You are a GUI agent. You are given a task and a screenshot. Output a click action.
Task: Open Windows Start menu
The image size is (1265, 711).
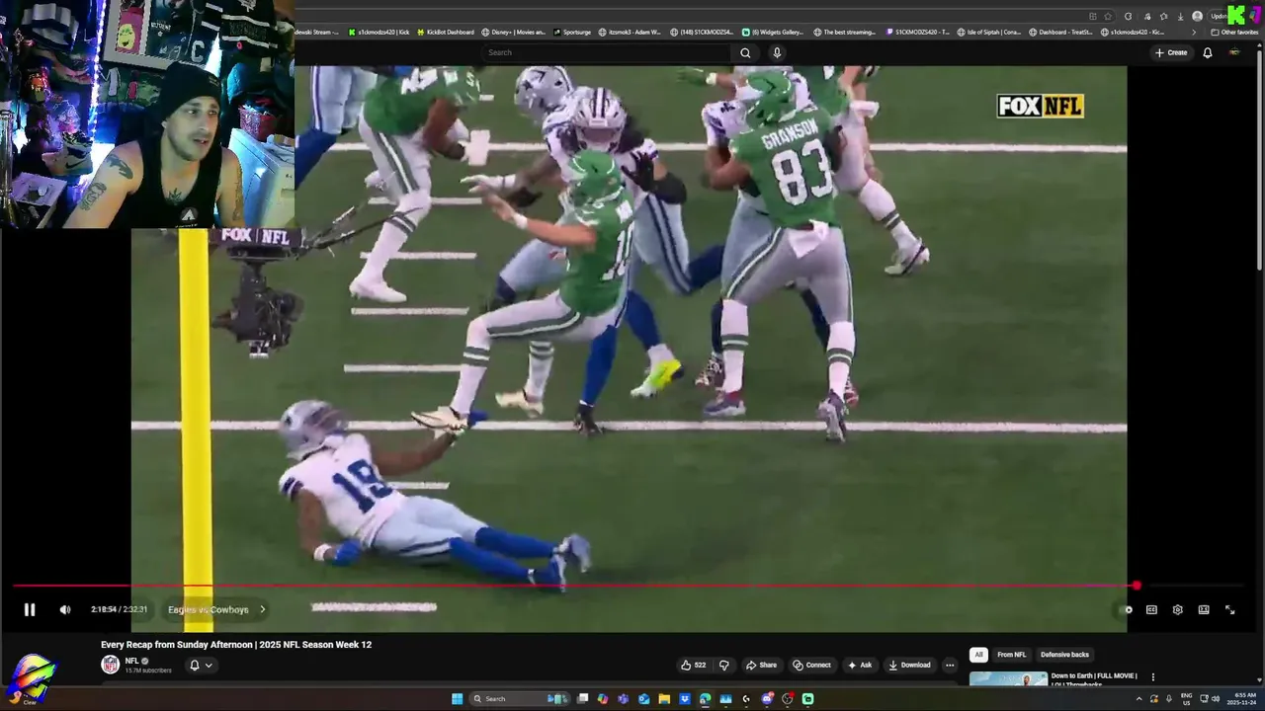[457, 699]
